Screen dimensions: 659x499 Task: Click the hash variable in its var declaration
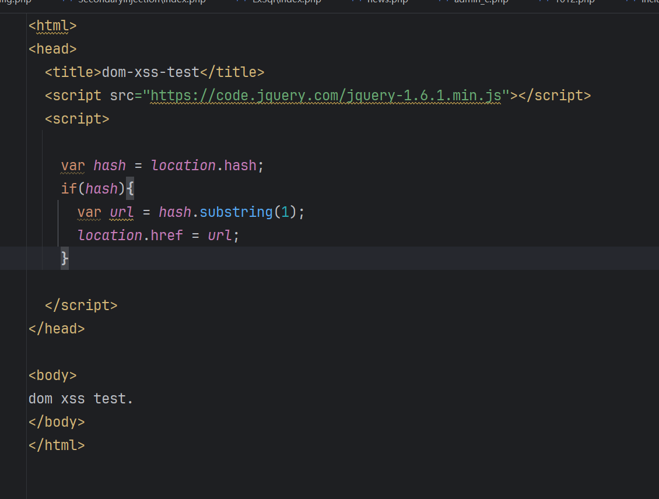[109, 166]
